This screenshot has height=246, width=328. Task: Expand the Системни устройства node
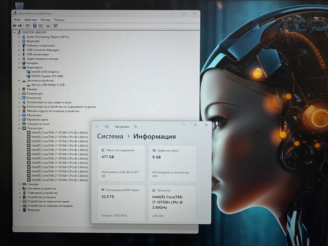(20, 188)
